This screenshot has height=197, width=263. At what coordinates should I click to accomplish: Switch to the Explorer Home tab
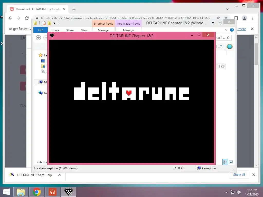tap(55, 30)
